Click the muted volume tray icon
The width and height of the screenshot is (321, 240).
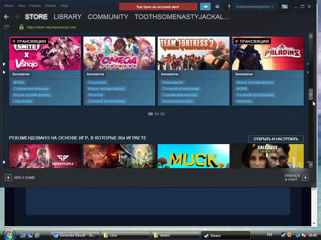coord(304,235)
